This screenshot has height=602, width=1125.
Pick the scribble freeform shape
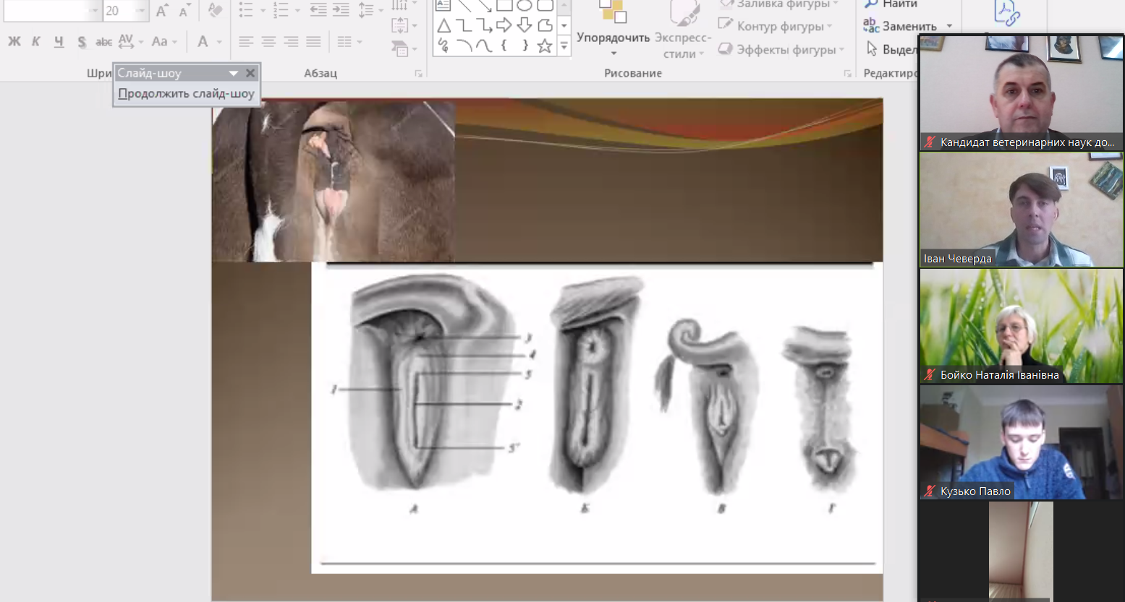(443, 46)
